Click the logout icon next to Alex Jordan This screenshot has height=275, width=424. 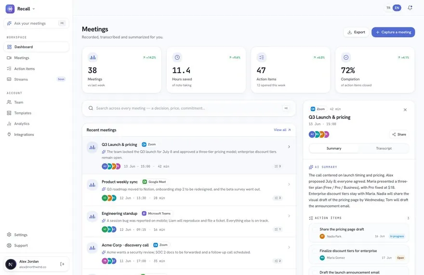[x=62, y=264]
